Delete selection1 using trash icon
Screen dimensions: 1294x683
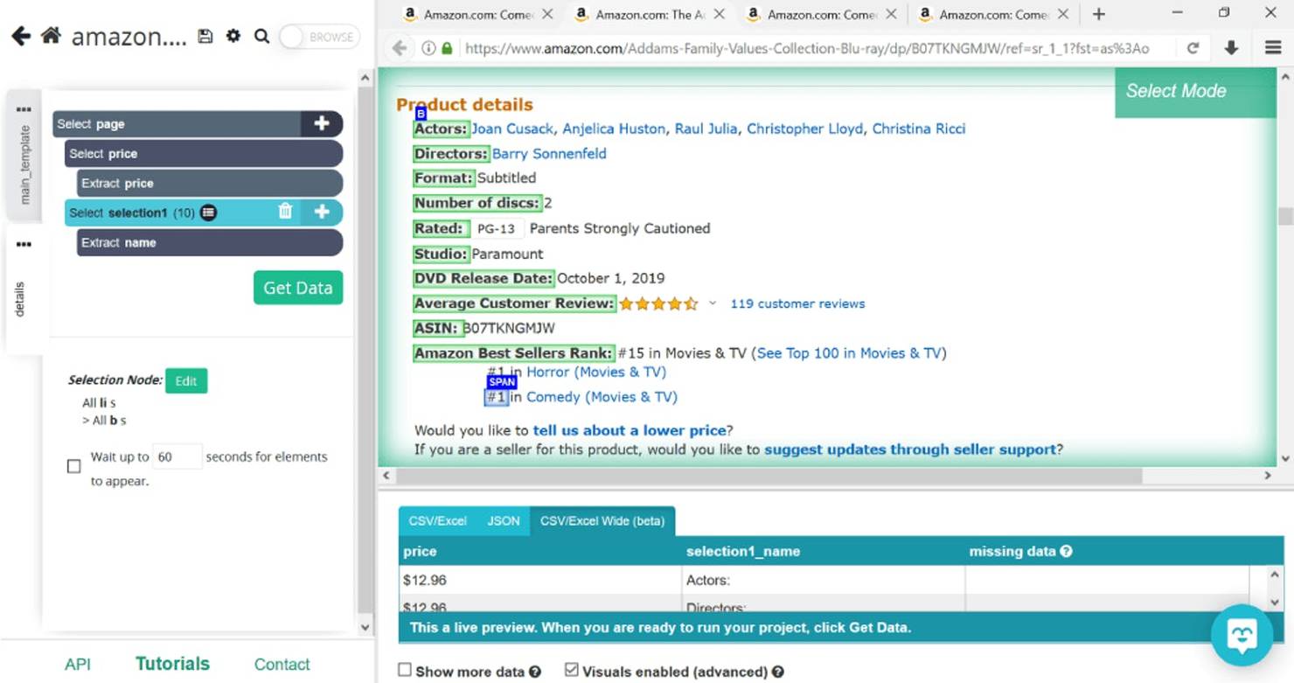(x=285, y=212)
